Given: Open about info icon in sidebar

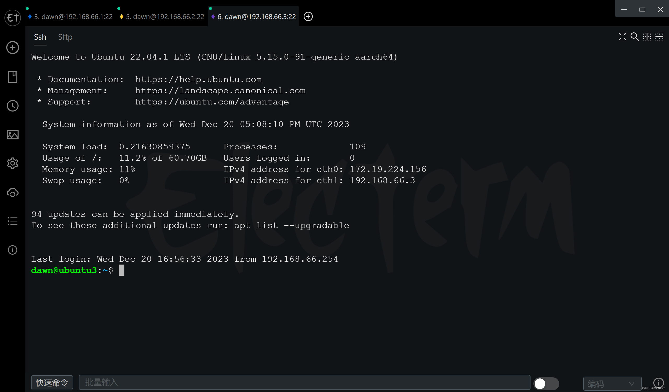Looking at the screenshot, I should (x=13, y=250).
